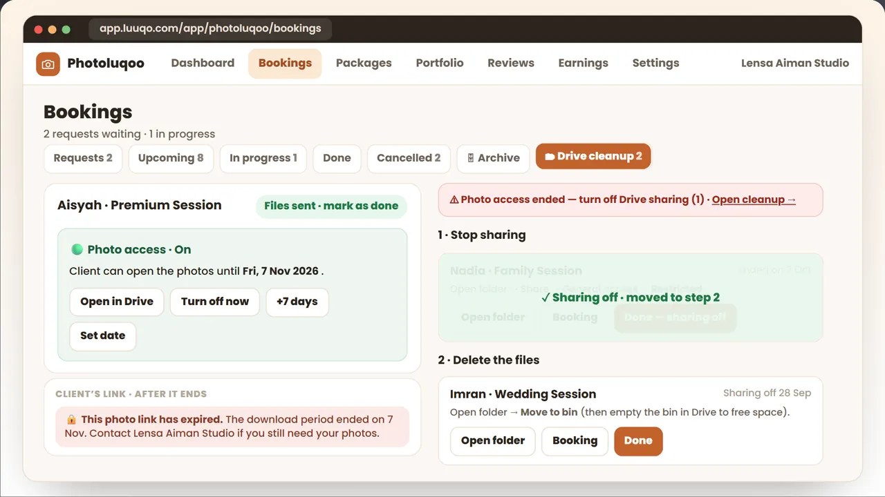Open the Reviews page
885x497 pixels.
[511, 63]
